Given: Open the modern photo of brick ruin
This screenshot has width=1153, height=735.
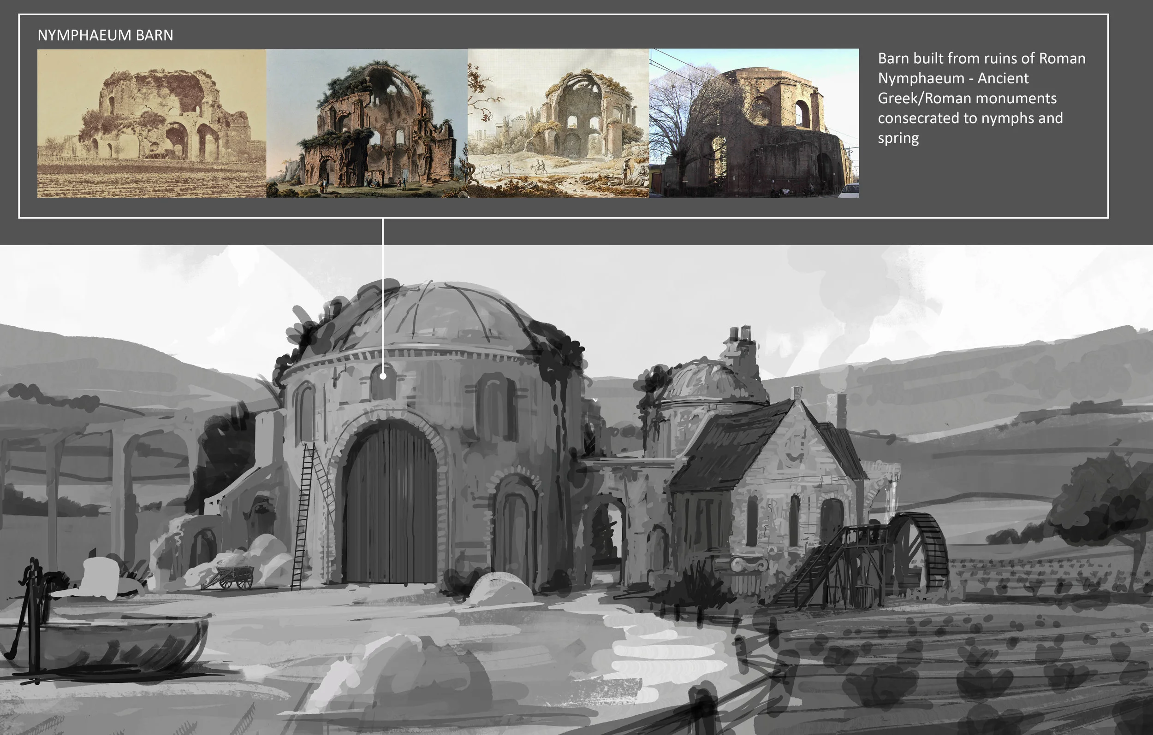Looking at the screenshot, I should click(754, 123).
